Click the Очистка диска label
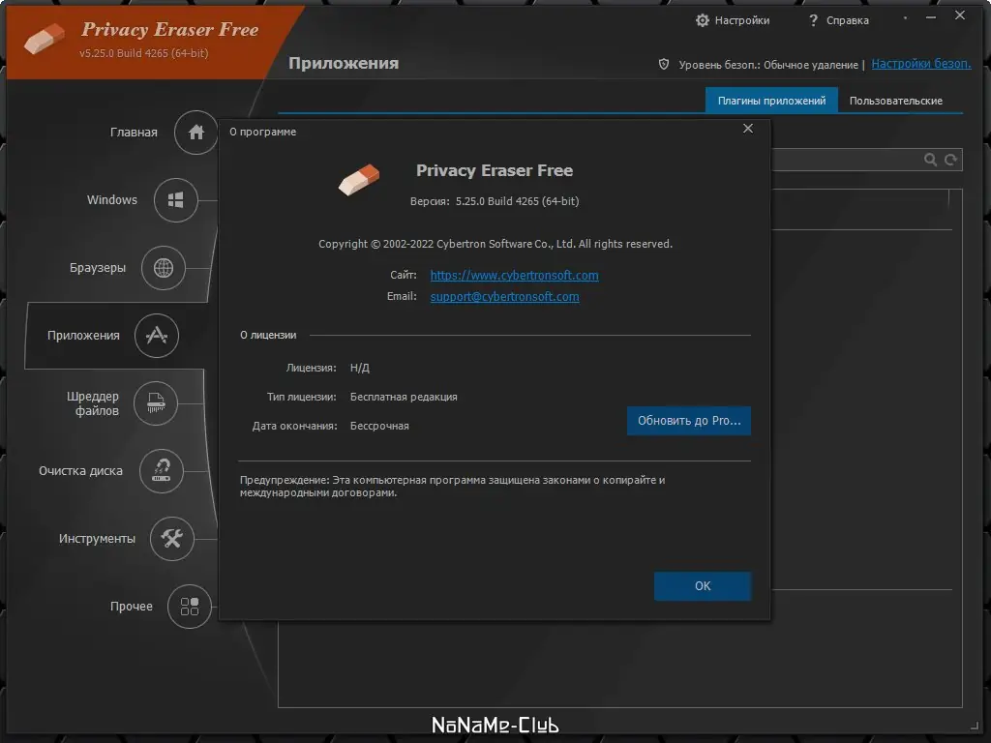The height and width of the screenshot is (743, 991). pyautogui.click(x=80, y=471)
